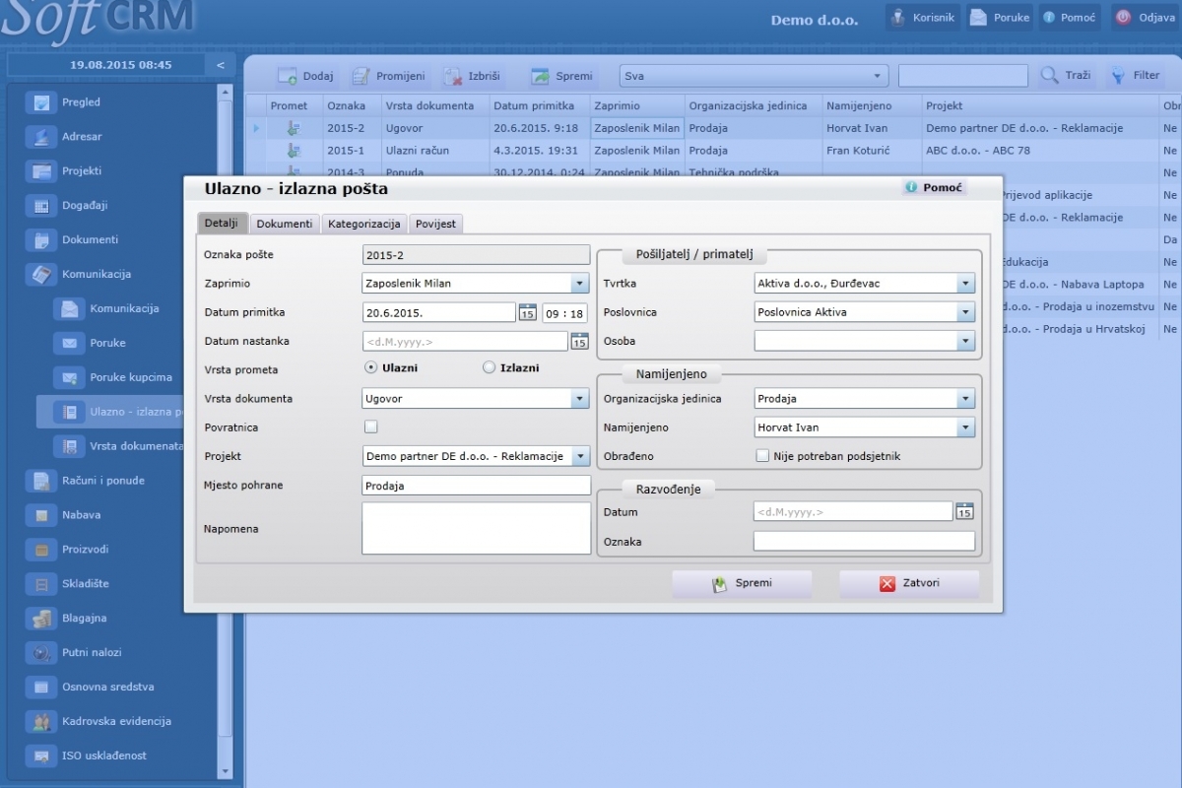The height and width of the screenshot is (788, 1182).
Task: Open the Blagajna sidebar icon
Action: point(41,619)
